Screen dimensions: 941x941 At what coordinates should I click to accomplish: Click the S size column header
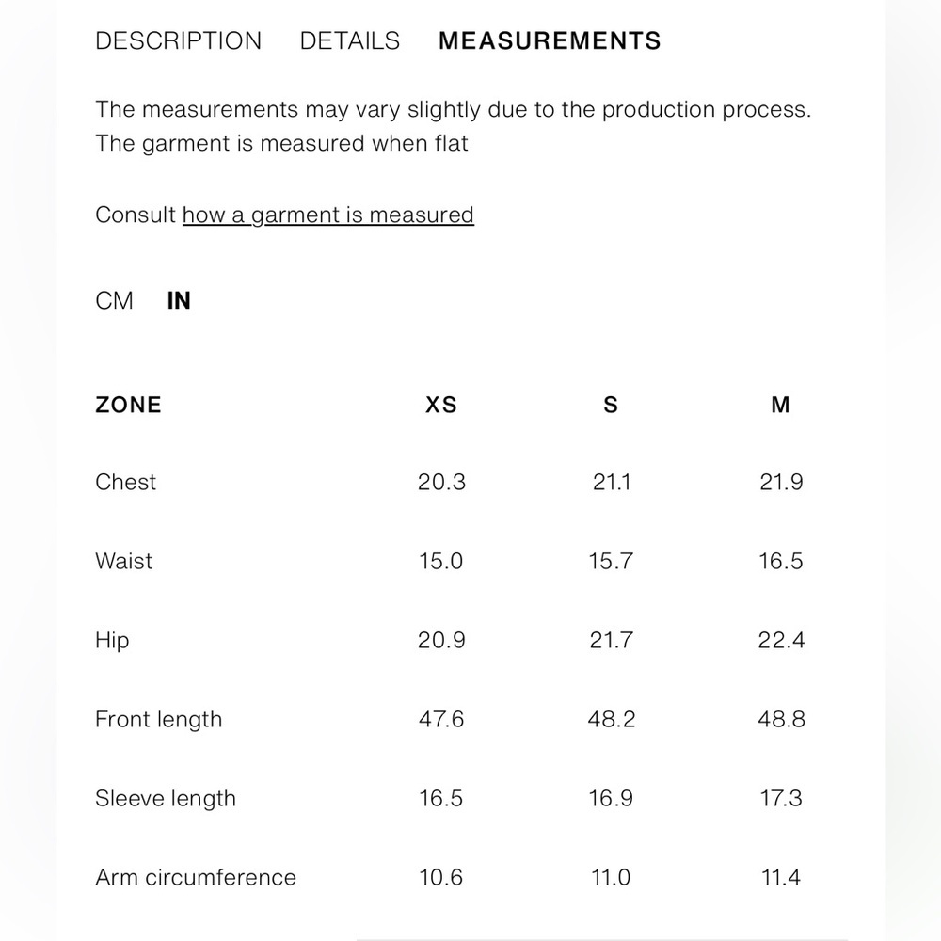point(611,405)
